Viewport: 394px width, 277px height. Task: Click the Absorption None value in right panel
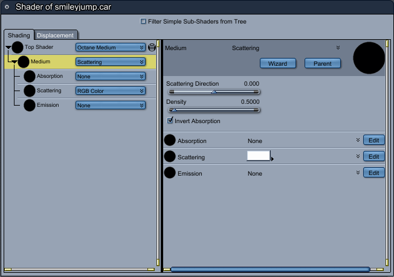(x=255, y=141)
